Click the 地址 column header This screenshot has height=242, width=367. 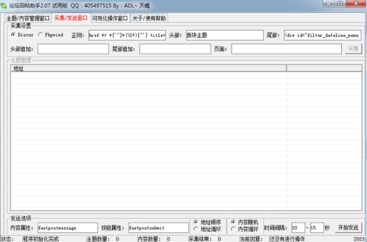coord(148,68)
